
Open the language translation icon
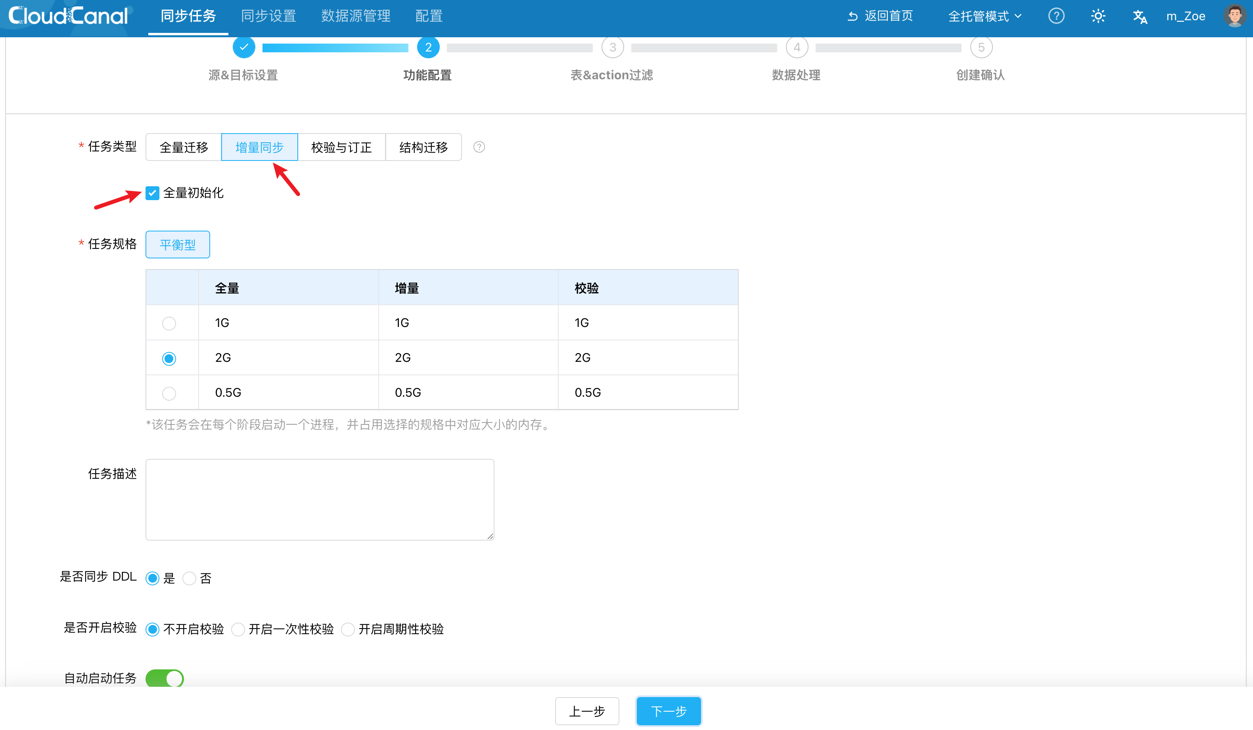[1140, 16]
